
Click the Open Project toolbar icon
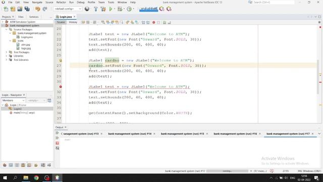pyautogui.click(x=20, y=9)
